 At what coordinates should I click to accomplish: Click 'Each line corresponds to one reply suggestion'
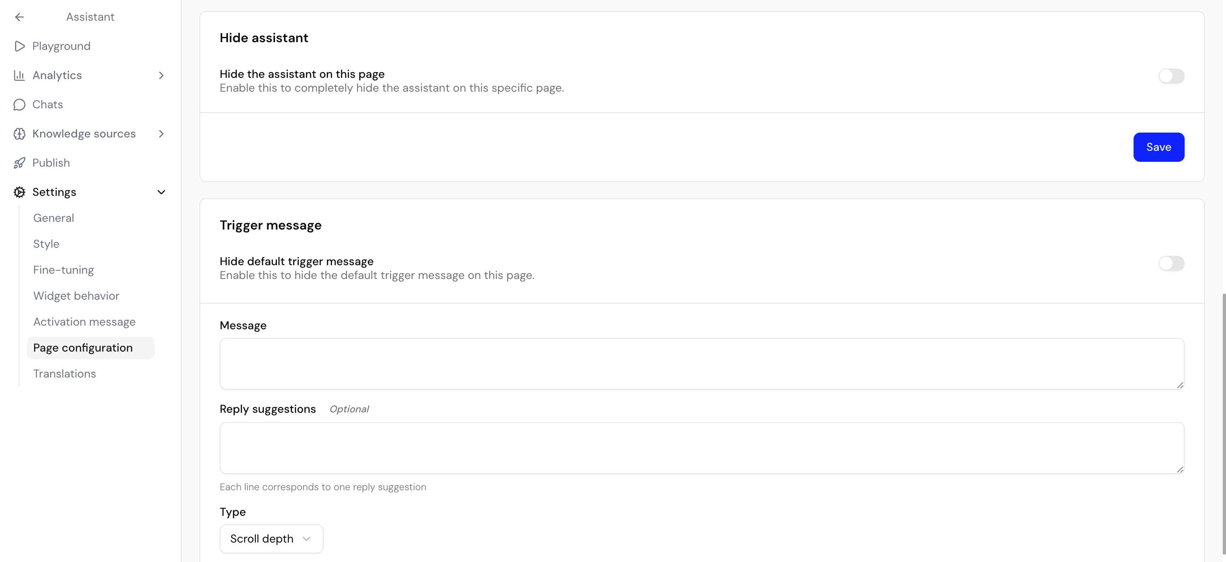coord(323,487)
